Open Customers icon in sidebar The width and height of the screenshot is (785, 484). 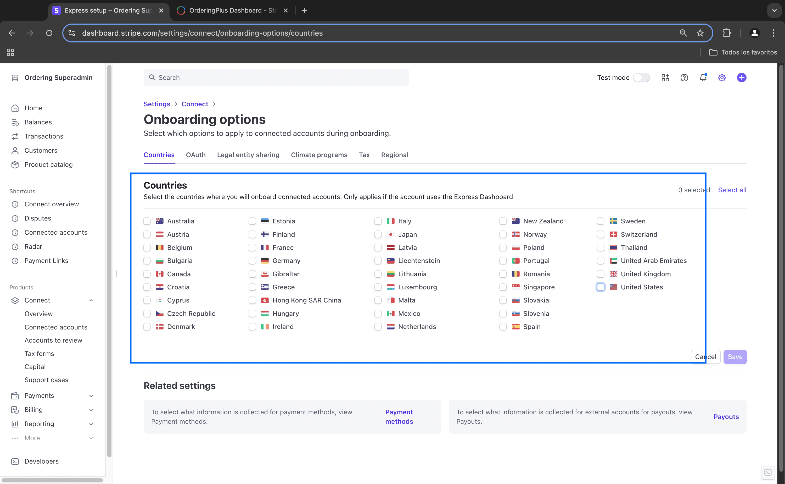15,150
